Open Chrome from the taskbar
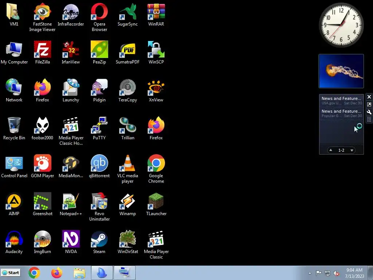Viewport: 373px width, 280px height. tap(34, 273)
